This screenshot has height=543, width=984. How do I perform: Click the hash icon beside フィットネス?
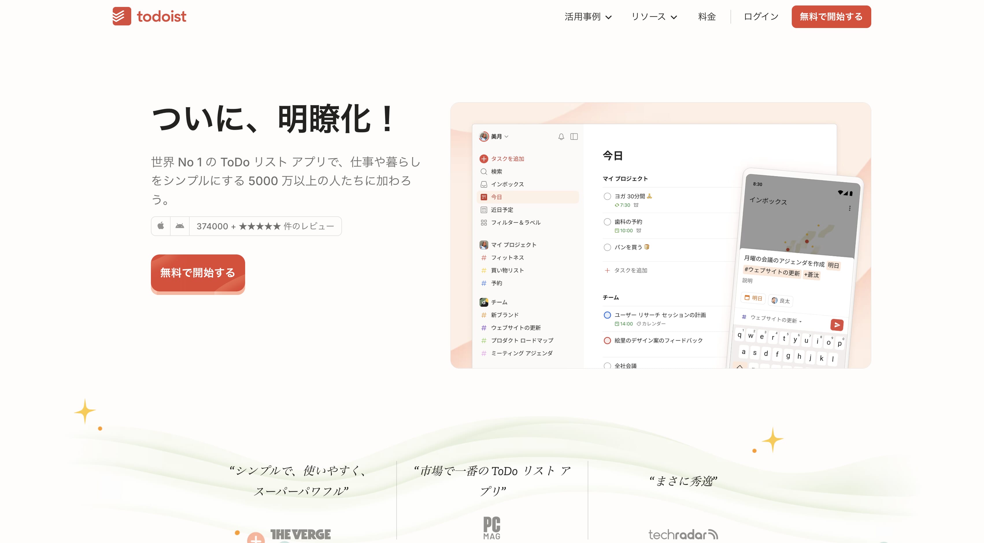coord(484,258)
